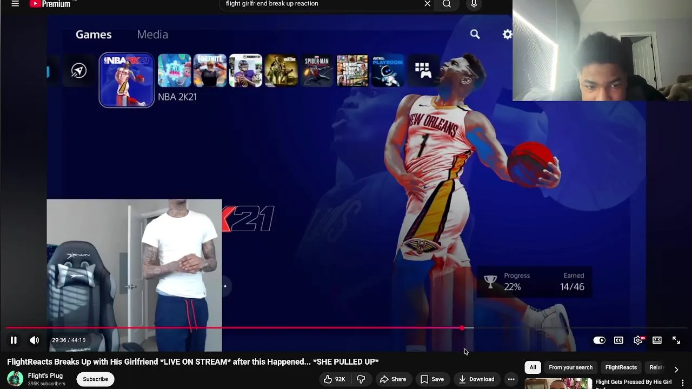Click the PS5 search magnifier icon
Screen dimensions: 692x389
tap(475, 35)
